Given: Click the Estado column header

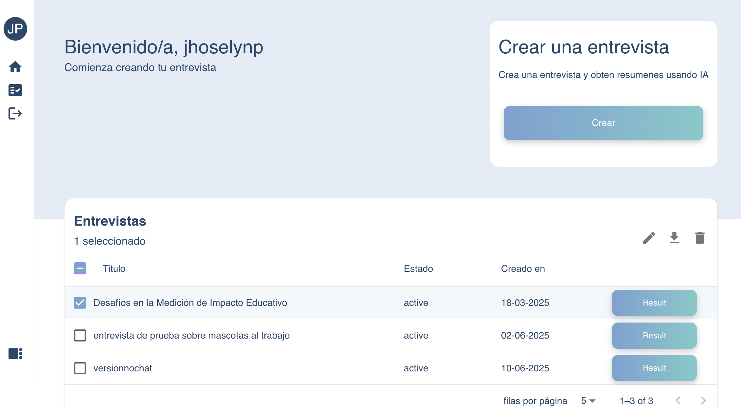Looking at the screenshot, I should coord(418,269).
